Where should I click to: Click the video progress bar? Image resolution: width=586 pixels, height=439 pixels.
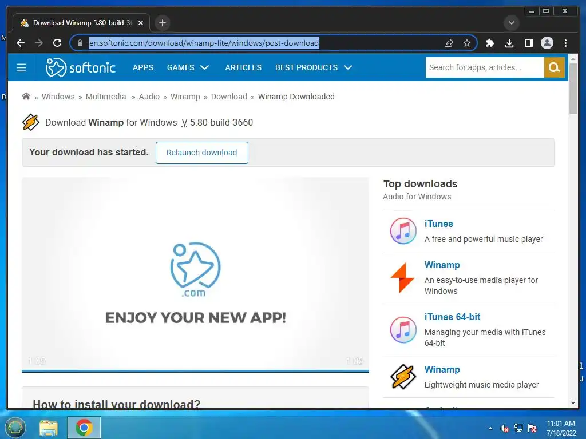tap(196, 371)
